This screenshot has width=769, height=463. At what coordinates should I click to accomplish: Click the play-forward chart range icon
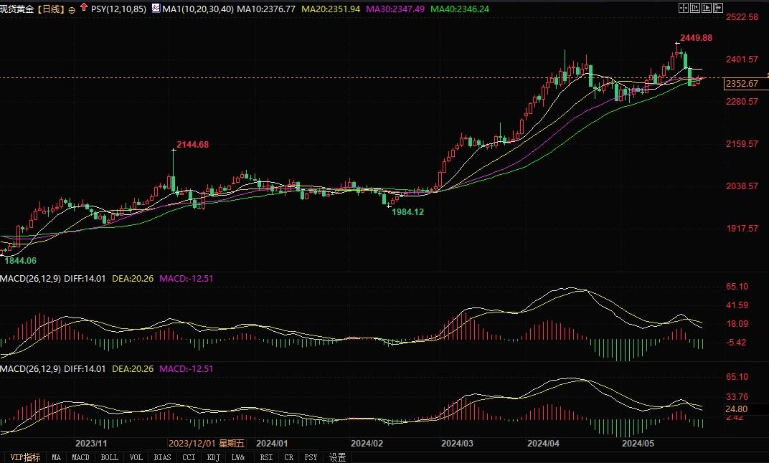coord(707,8)
